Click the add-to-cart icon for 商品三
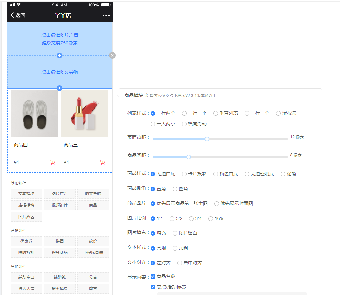 point(102,162)
